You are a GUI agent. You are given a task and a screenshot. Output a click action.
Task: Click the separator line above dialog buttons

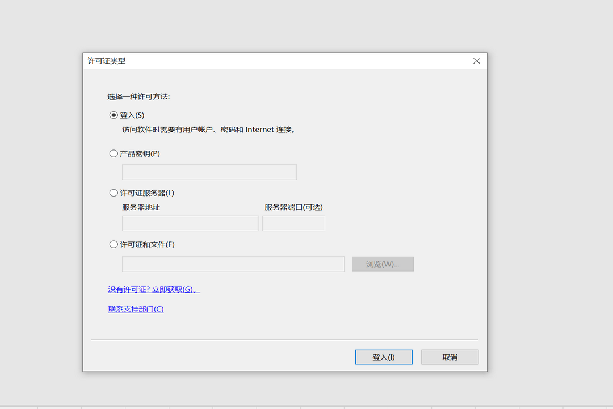click(284, 340)
